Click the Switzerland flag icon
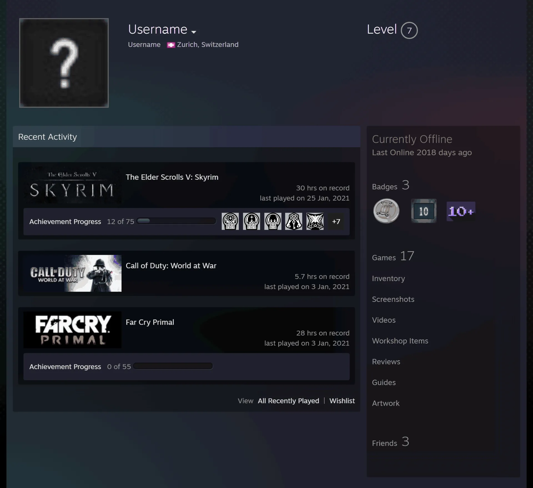 pos(171,45)
